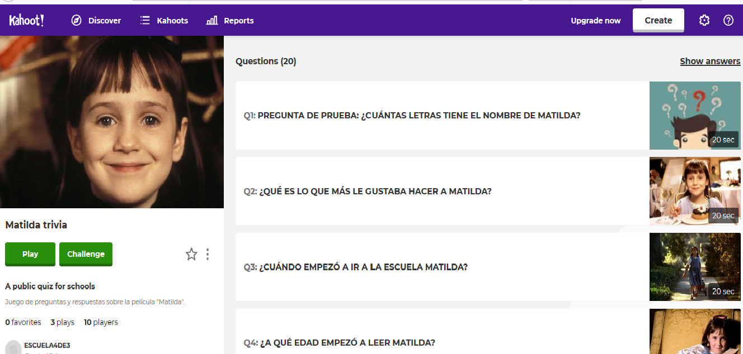This screenshot has width=743, height=354.
Task: Click the Matilda quiz cover image
Action: click(x=112, y=122)
